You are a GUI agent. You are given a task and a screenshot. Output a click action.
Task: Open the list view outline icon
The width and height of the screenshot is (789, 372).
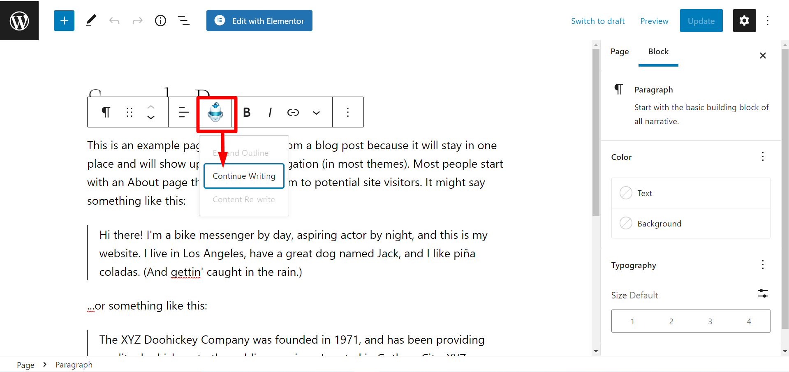tap(183, 21)
